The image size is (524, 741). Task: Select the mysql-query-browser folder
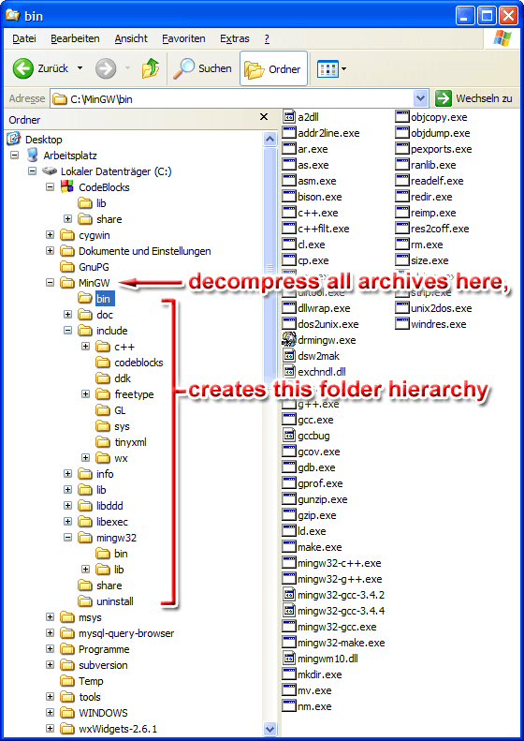tap(118, 632)
